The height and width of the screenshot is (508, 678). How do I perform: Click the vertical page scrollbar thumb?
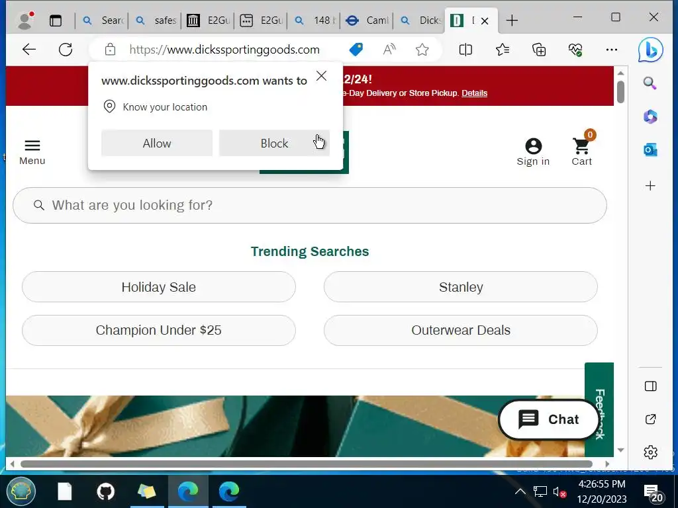point(620,91)
